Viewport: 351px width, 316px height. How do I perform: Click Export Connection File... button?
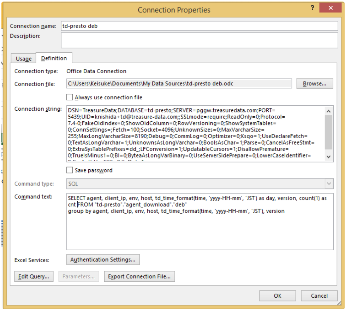(139, 276)
